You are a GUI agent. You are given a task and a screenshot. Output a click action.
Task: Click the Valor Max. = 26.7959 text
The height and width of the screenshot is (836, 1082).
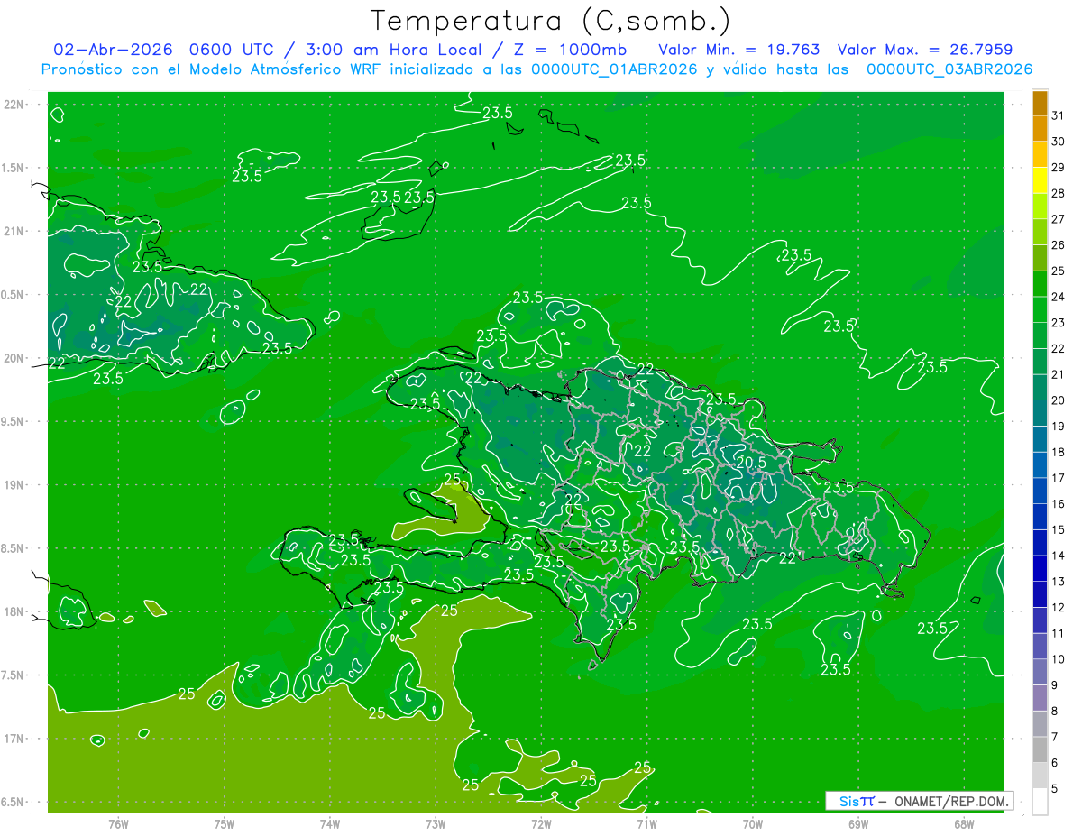pyautogui.click(x=931, y=50)
